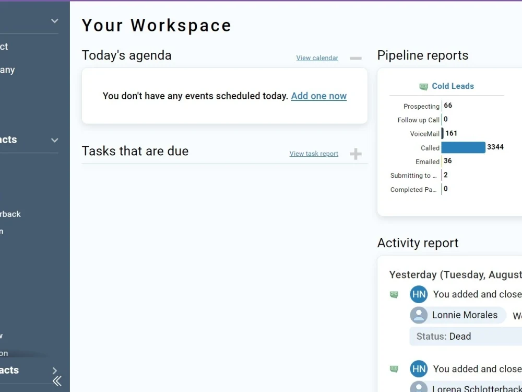The image size is (522, 392).
Task: Open Lonnie Morales contact chip
Action: (458, 315)
